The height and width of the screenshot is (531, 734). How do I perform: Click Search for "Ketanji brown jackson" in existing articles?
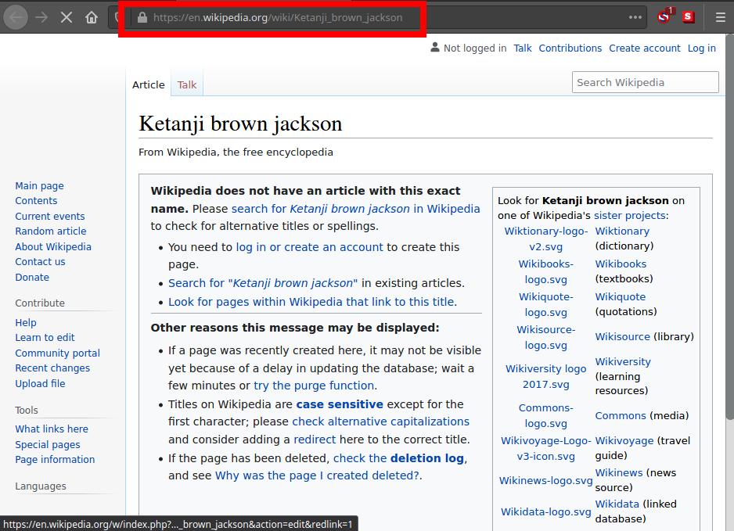tap(263, 283)
